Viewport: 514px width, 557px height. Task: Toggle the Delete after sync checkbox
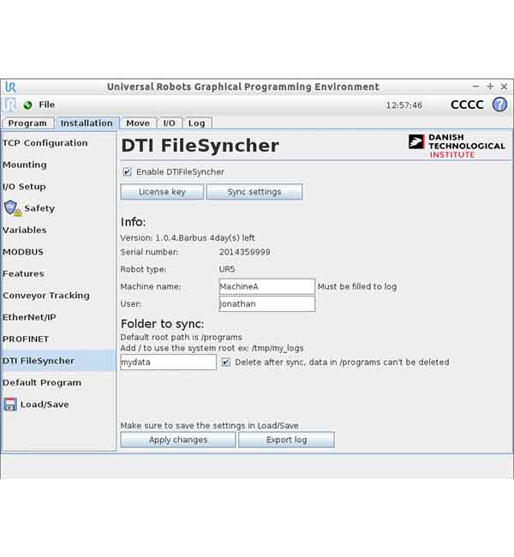click(225, 362)
